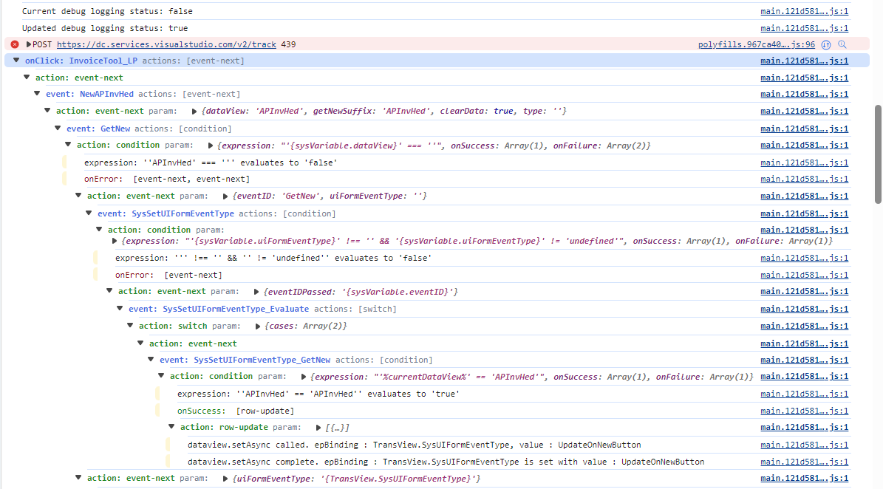
Task: Open main.js link on action: switch row
Action: 804,326
